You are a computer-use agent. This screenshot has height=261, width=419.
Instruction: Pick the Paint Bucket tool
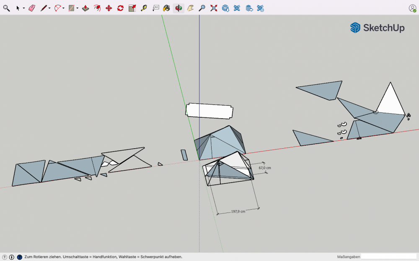click(x=166, y=8)
